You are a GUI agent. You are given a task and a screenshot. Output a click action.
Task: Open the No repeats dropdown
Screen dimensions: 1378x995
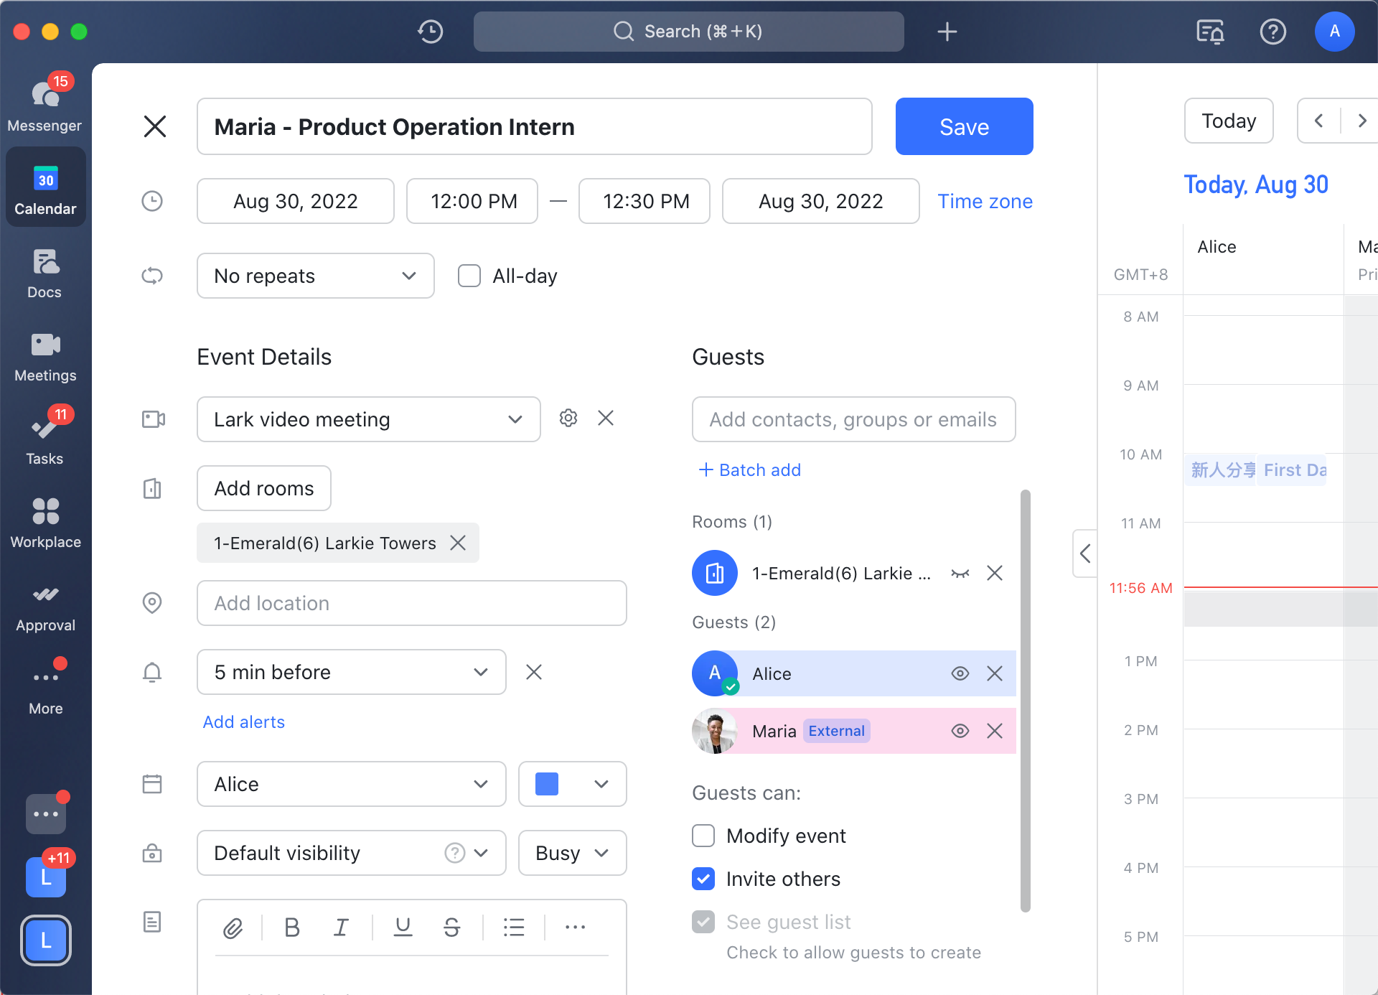315,275
